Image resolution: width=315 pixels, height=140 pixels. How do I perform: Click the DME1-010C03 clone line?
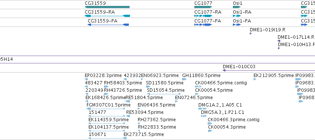269,70
